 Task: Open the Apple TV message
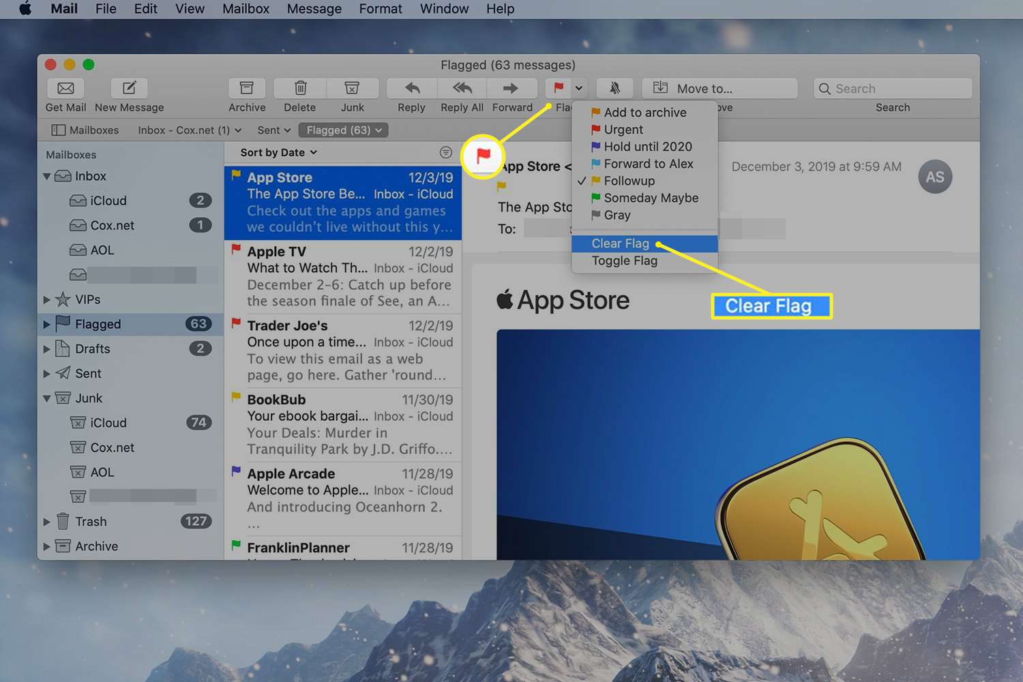click(343, 276)
